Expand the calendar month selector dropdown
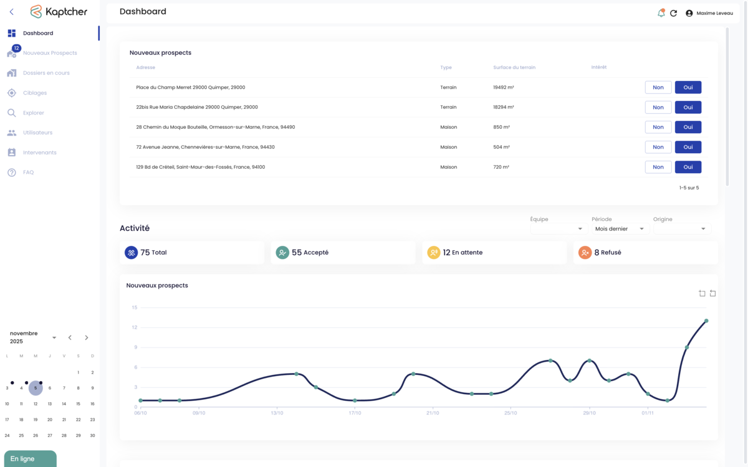748x467 pixels. 54,337
